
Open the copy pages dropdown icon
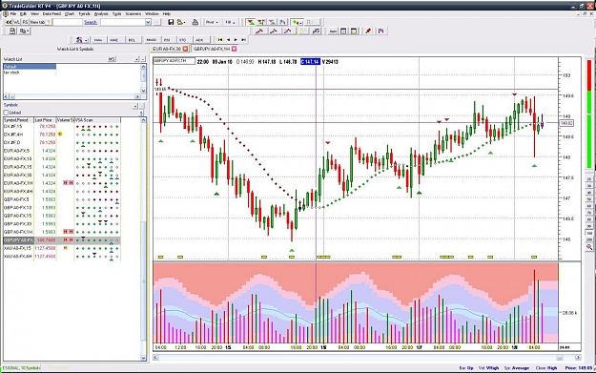[24, 31]
